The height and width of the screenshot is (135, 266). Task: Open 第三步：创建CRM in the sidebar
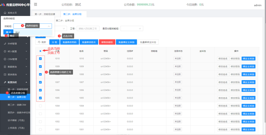click(17, 105)
